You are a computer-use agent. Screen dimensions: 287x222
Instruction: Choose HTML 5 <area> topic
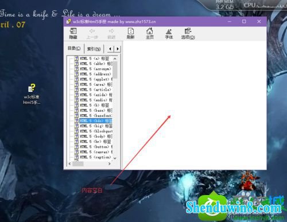click(x=93, y=84)
